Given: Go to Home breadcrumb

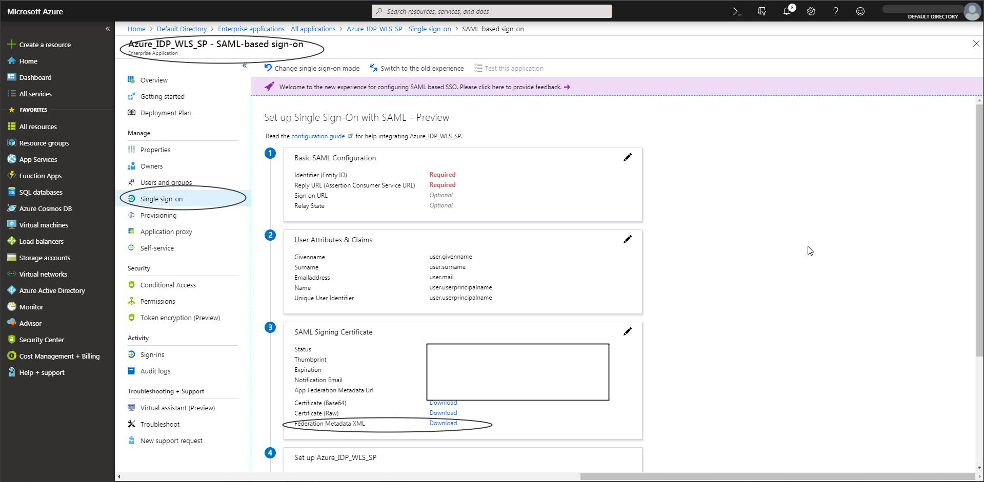Looking at the screenshot, I should point(136,29).
